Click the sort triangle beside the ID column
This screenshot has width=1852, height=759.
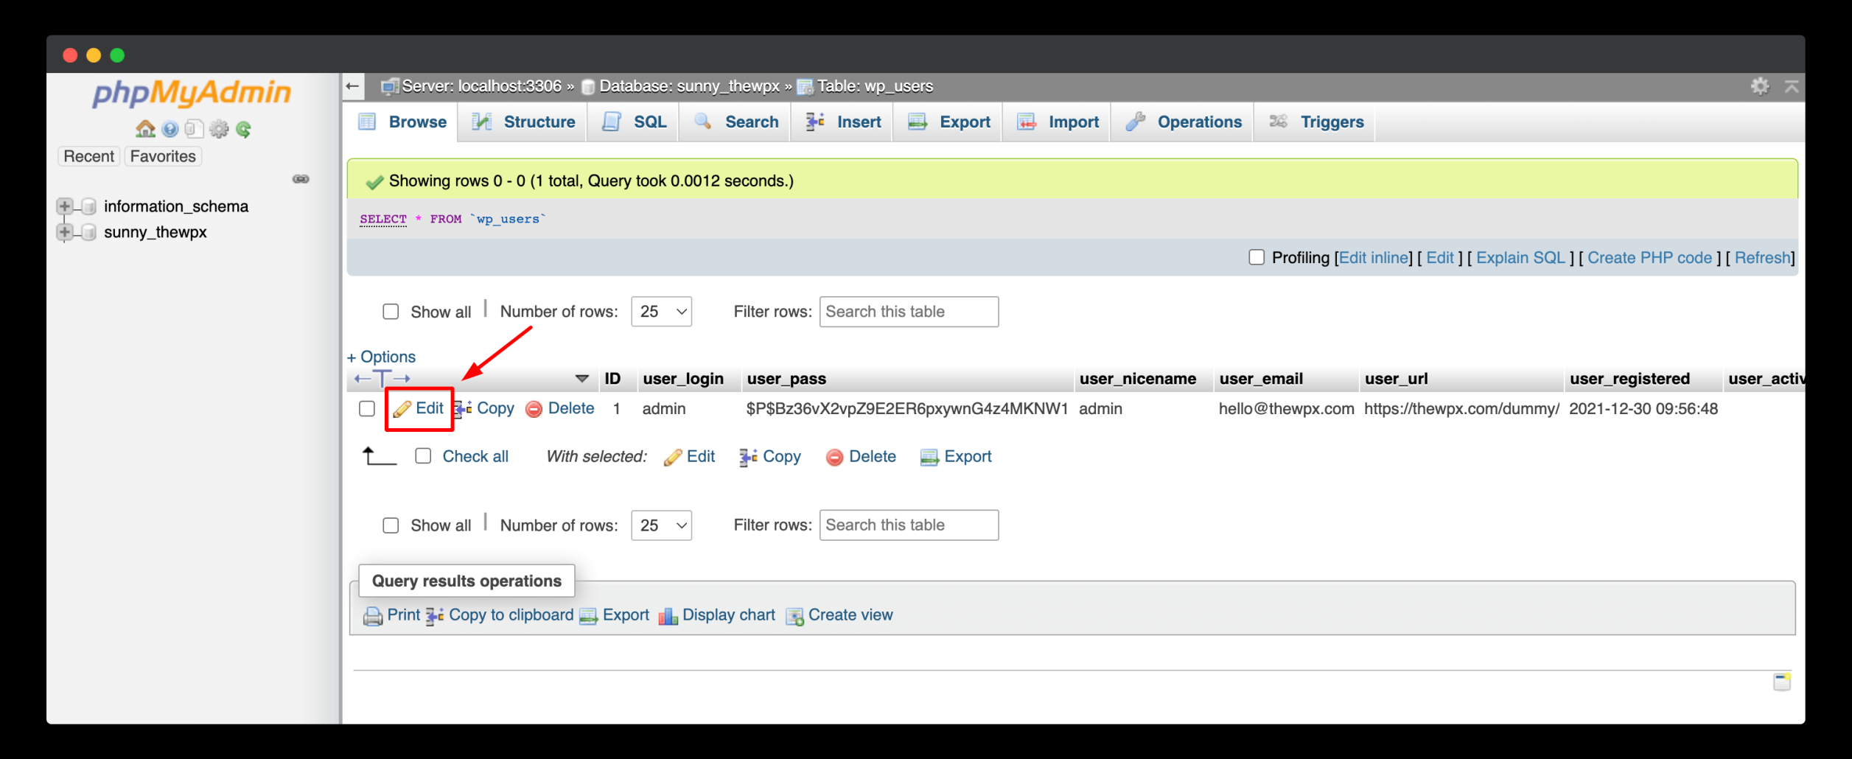pyautogui.click(x=582, y=379)
